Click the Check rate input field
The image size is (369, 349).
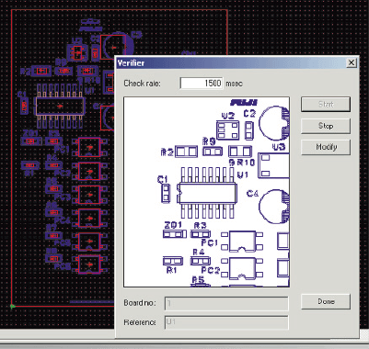pyautogui.click(x=202, y=84)
